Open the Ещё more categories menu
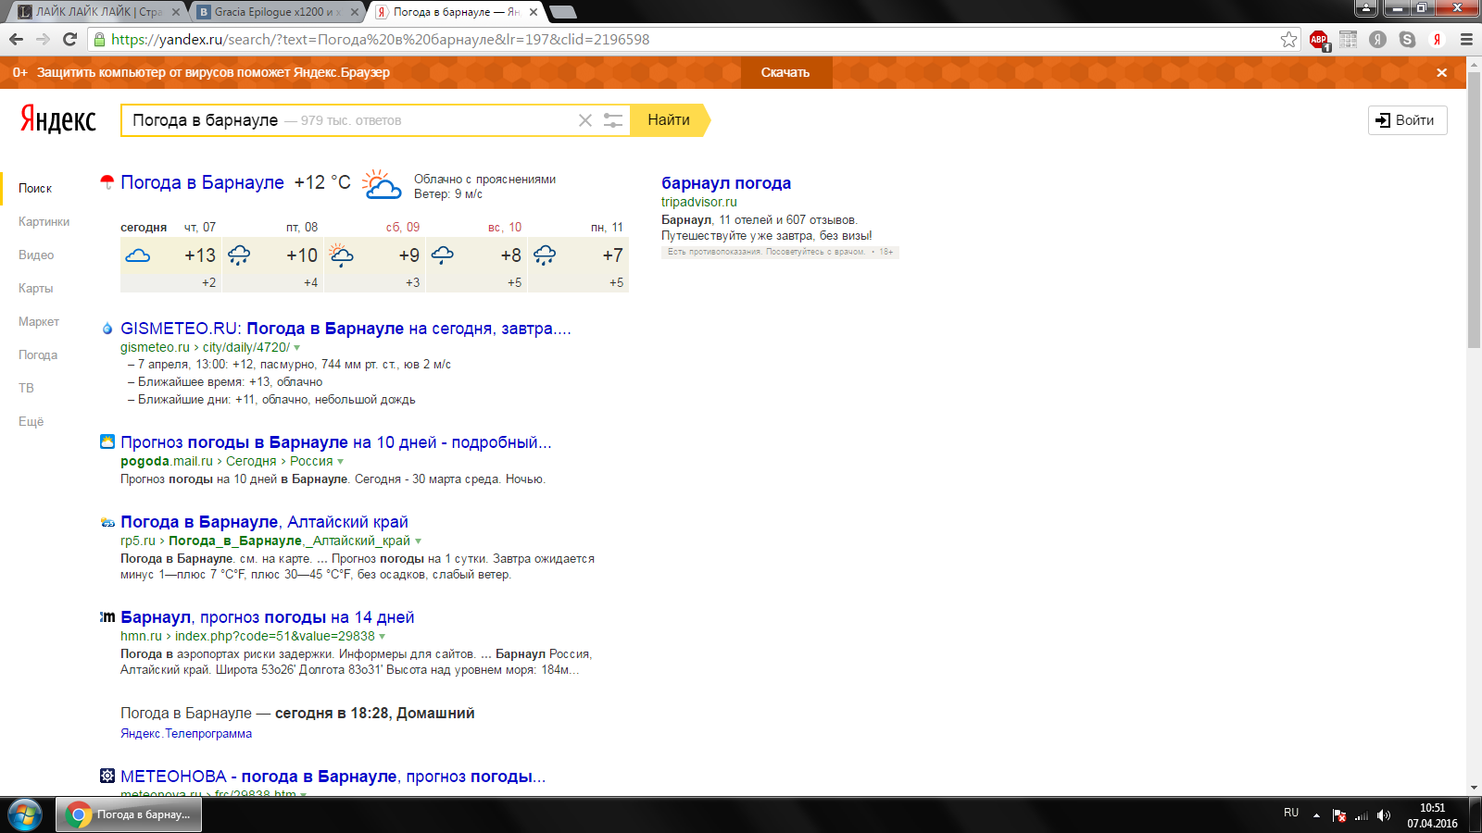Screen dimensions: 1482x833 coord(31,422)
